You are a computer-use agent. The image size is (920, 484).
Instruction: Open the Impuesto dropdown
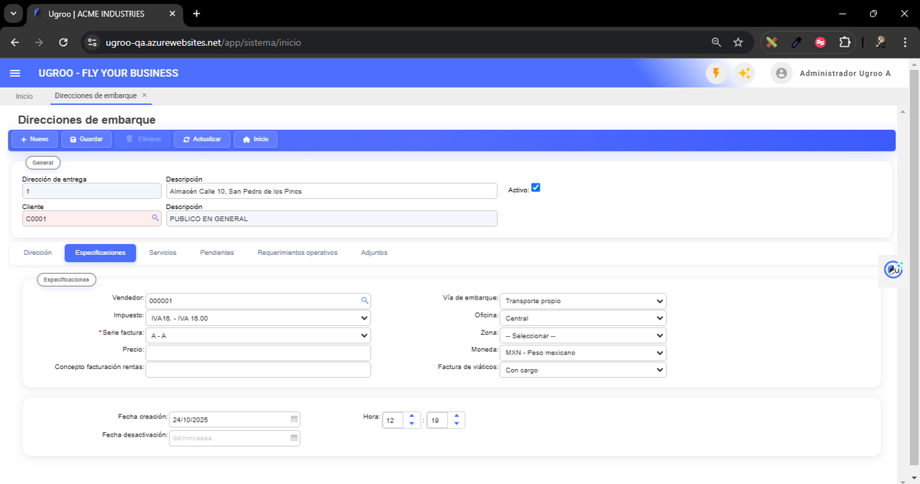click(x=258, y=318)
